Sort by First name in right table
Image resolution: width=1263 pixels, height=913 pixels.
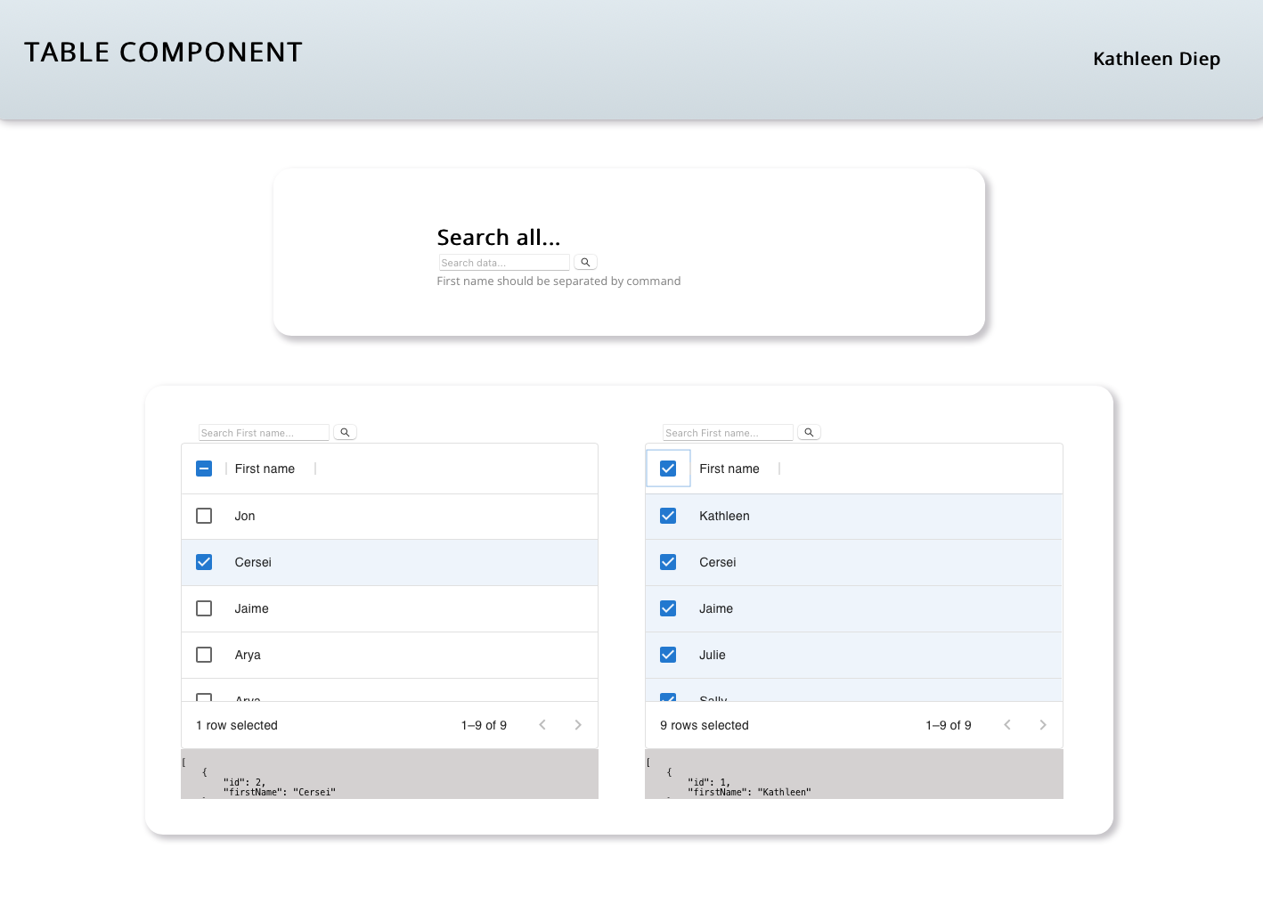(729, 469)
